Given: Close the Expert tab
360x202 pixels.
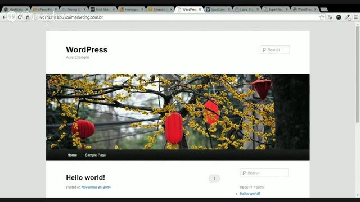Looking at the screenshot, I should tap(286, 10).
